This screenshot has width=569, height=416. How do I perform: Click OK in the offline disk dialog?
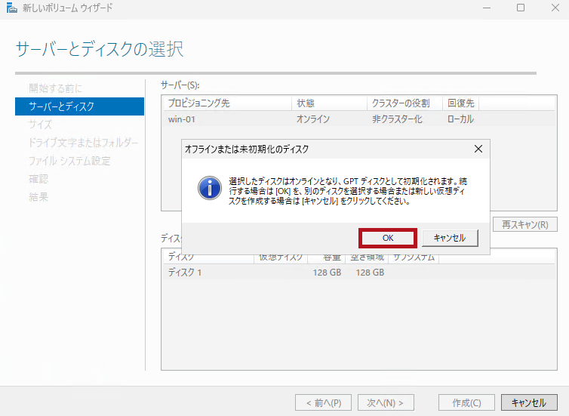(388, 238)
